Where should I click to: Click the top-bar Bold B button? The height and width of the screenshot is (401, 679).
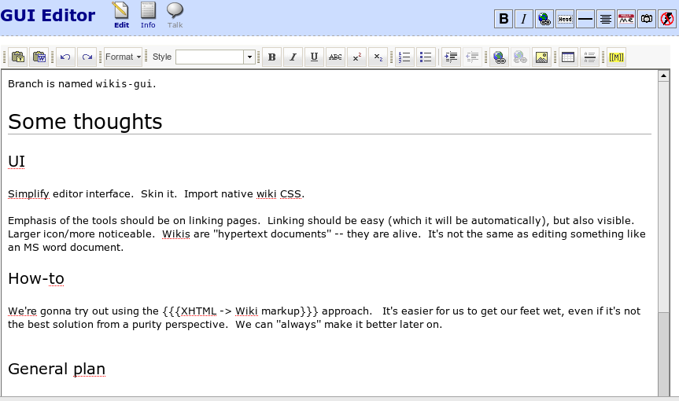coord(504,19)
